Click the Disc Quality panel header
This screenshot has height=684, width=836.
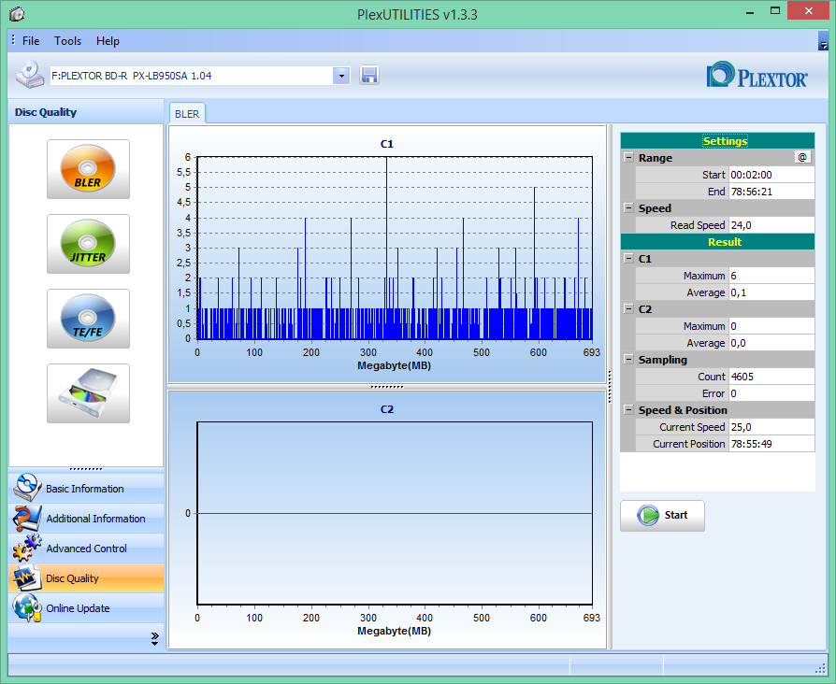tap(86, 112)
